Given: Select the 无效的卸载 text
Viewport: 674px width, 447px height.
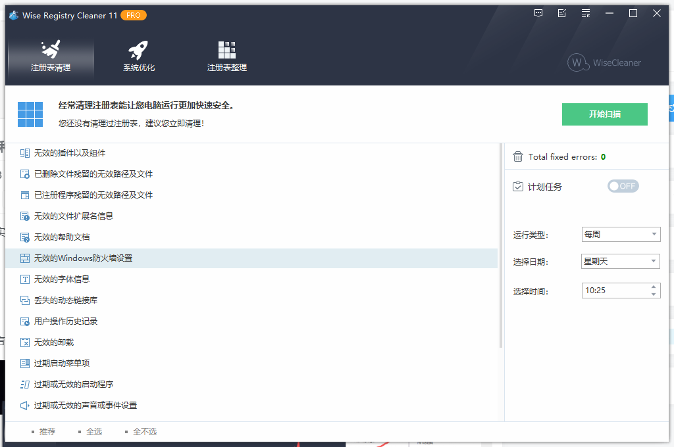Looking at the screenshot, I should tap(54, 342).
